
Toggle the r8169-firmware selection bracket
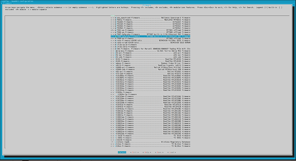(112, 61)
